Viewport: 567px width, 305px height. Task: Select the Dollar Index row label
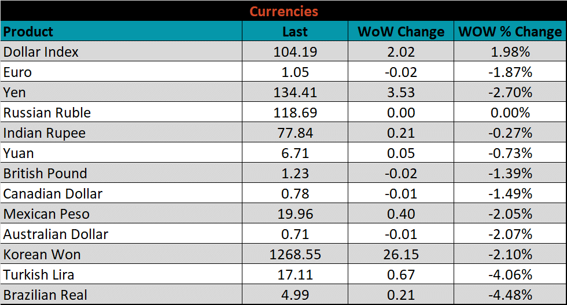[x=41, y=52]
